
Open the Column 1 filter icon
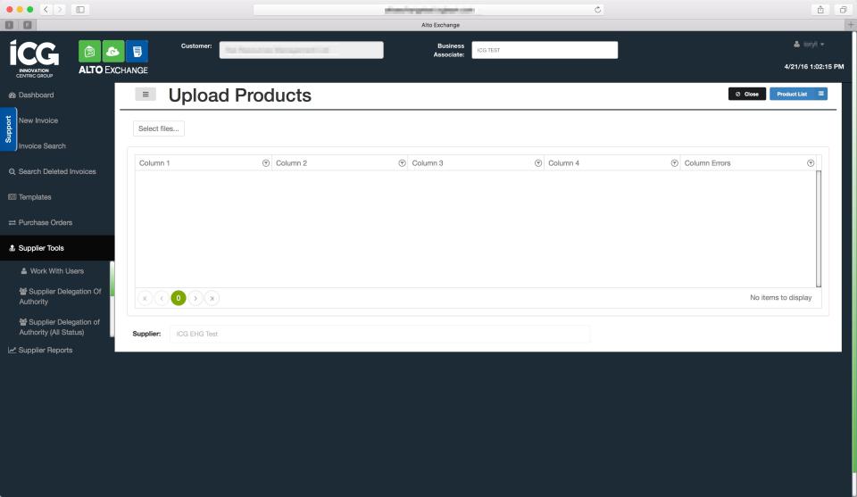[266, 163]
